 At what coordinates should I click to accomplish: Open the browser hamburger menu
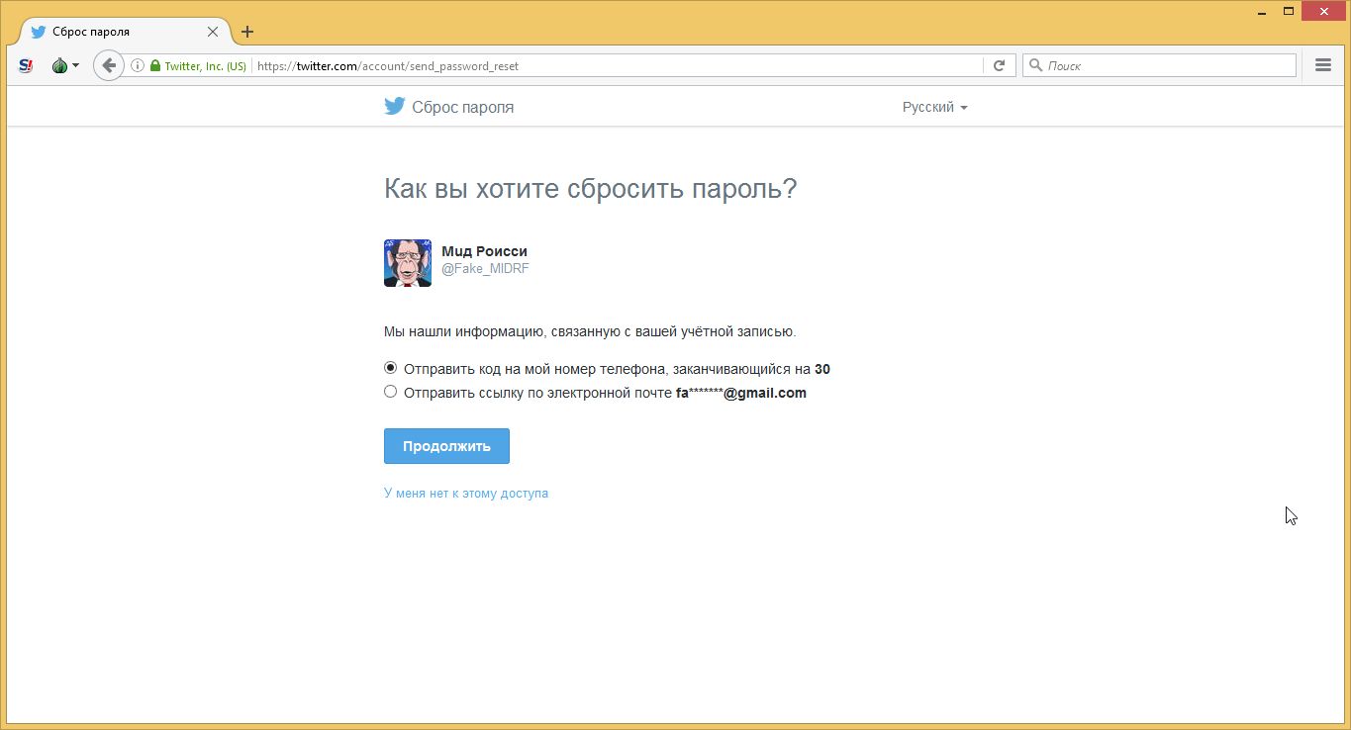[1323, 66]
